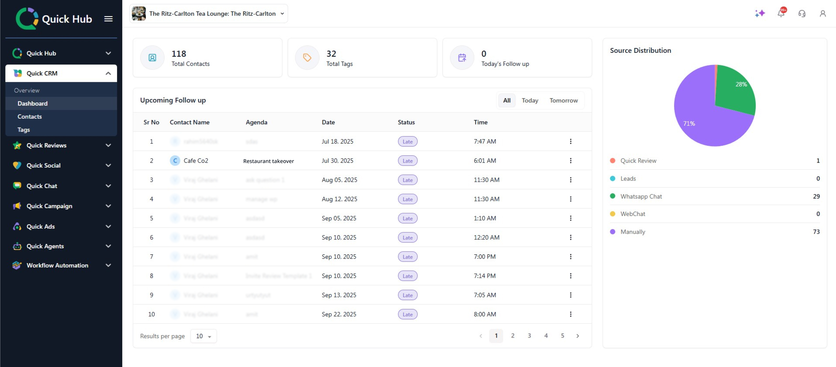The image size is (836, 367).
Task: Select the All follow-up filter
Action: pos(507,100)
